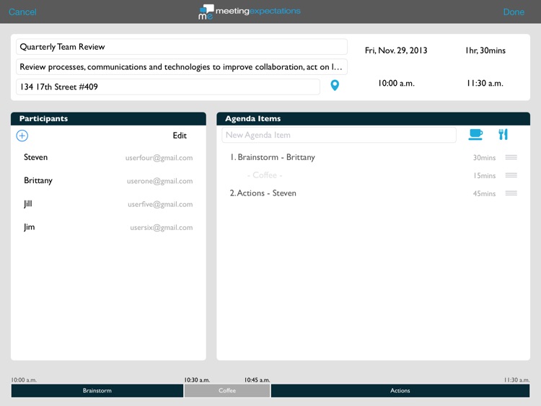Click the 45mins duration of Actions
Image resolution: width=541 pixels, height=406 pixels.
[484, 193]
